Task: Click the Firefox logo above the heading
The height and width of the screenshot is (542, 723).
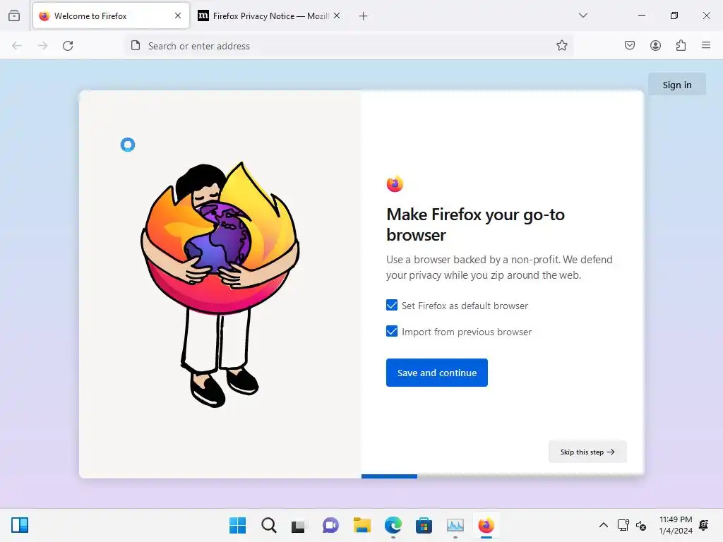Action: click(395, 184)
